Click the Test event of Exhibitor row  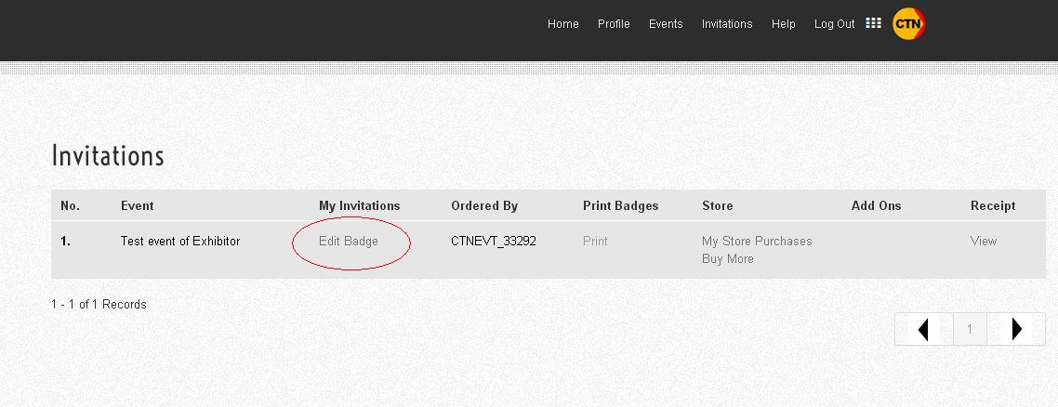(180, 242)
